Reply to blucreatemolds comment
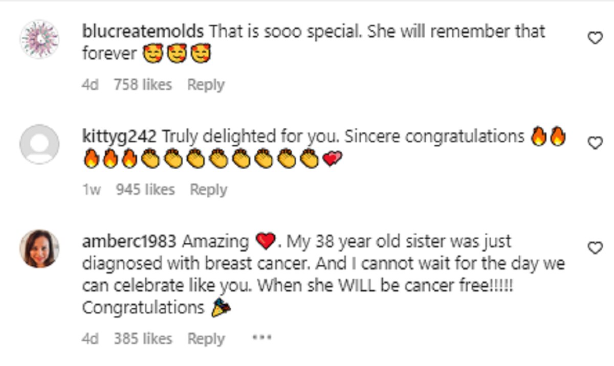The image size is (614, 366). pyautogui.click(x=206, y=84)
